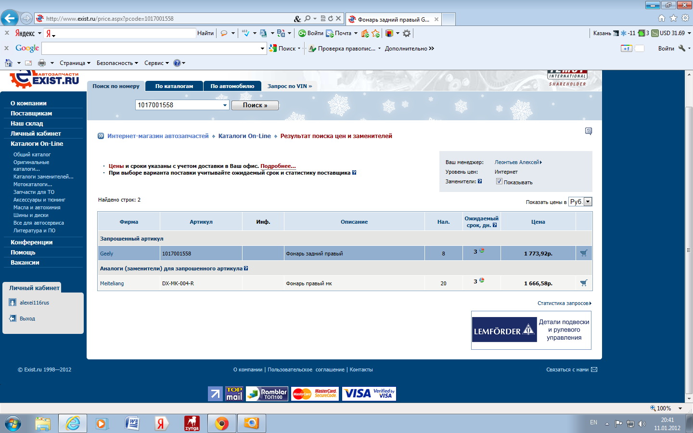Focus the Google toolbar search box
The height and width of the screenshot is (433, 693).
151,48
